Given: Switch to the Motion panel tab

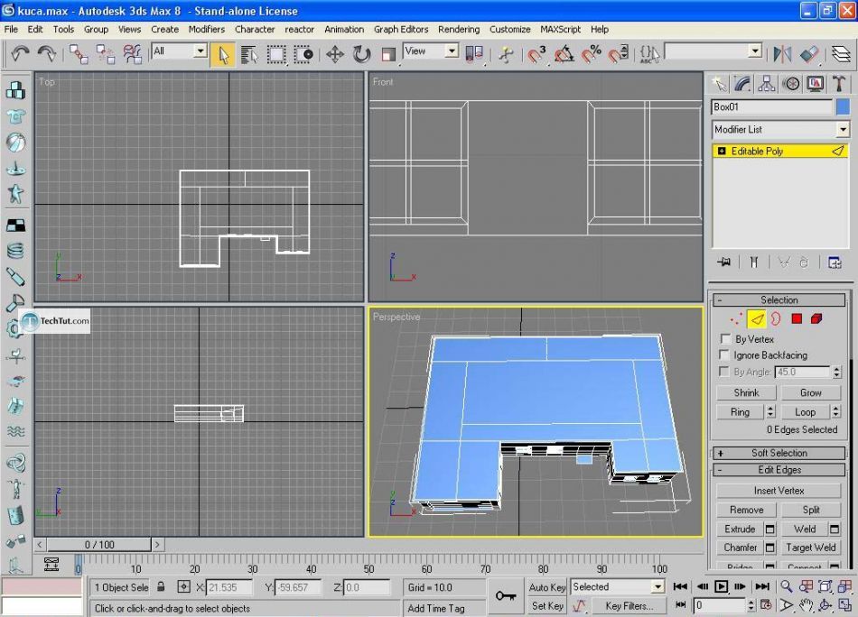Looking at the screenshot, I should click(x=790, y=84).
